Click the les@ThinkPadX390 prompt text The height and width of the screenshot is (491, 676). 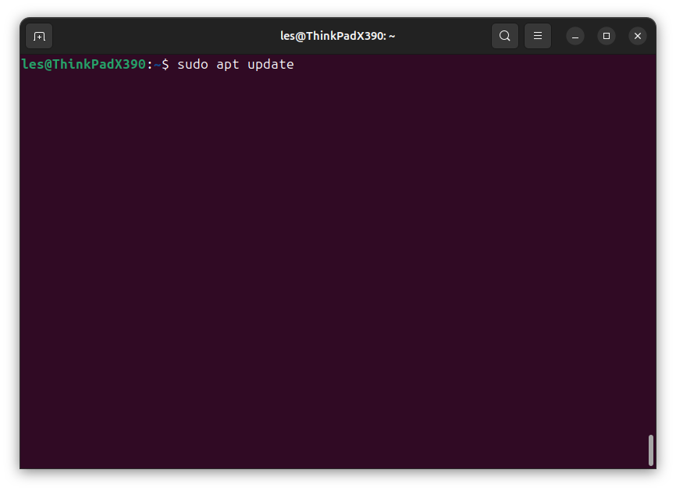tap(84, 64)
